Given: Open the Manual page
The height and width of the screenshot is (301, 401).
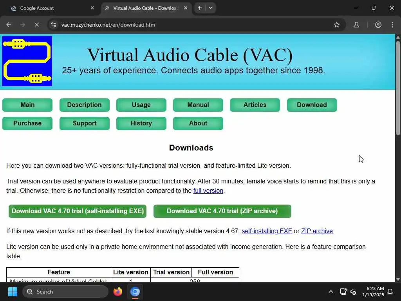Looking at the screenshot, I should click(198, 105).
